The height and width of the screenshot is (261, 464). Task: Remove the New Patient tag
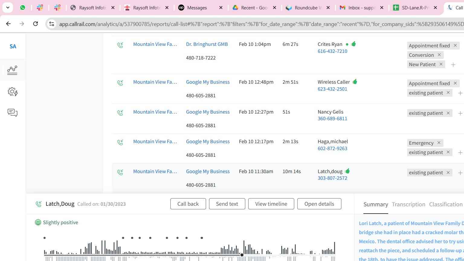click(x=441, y=64)
